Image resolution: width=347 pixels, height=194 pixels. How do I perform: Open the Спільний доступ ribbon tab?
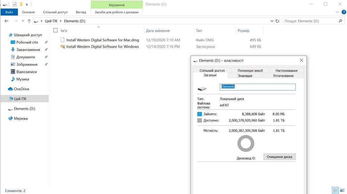coord(55,12)
